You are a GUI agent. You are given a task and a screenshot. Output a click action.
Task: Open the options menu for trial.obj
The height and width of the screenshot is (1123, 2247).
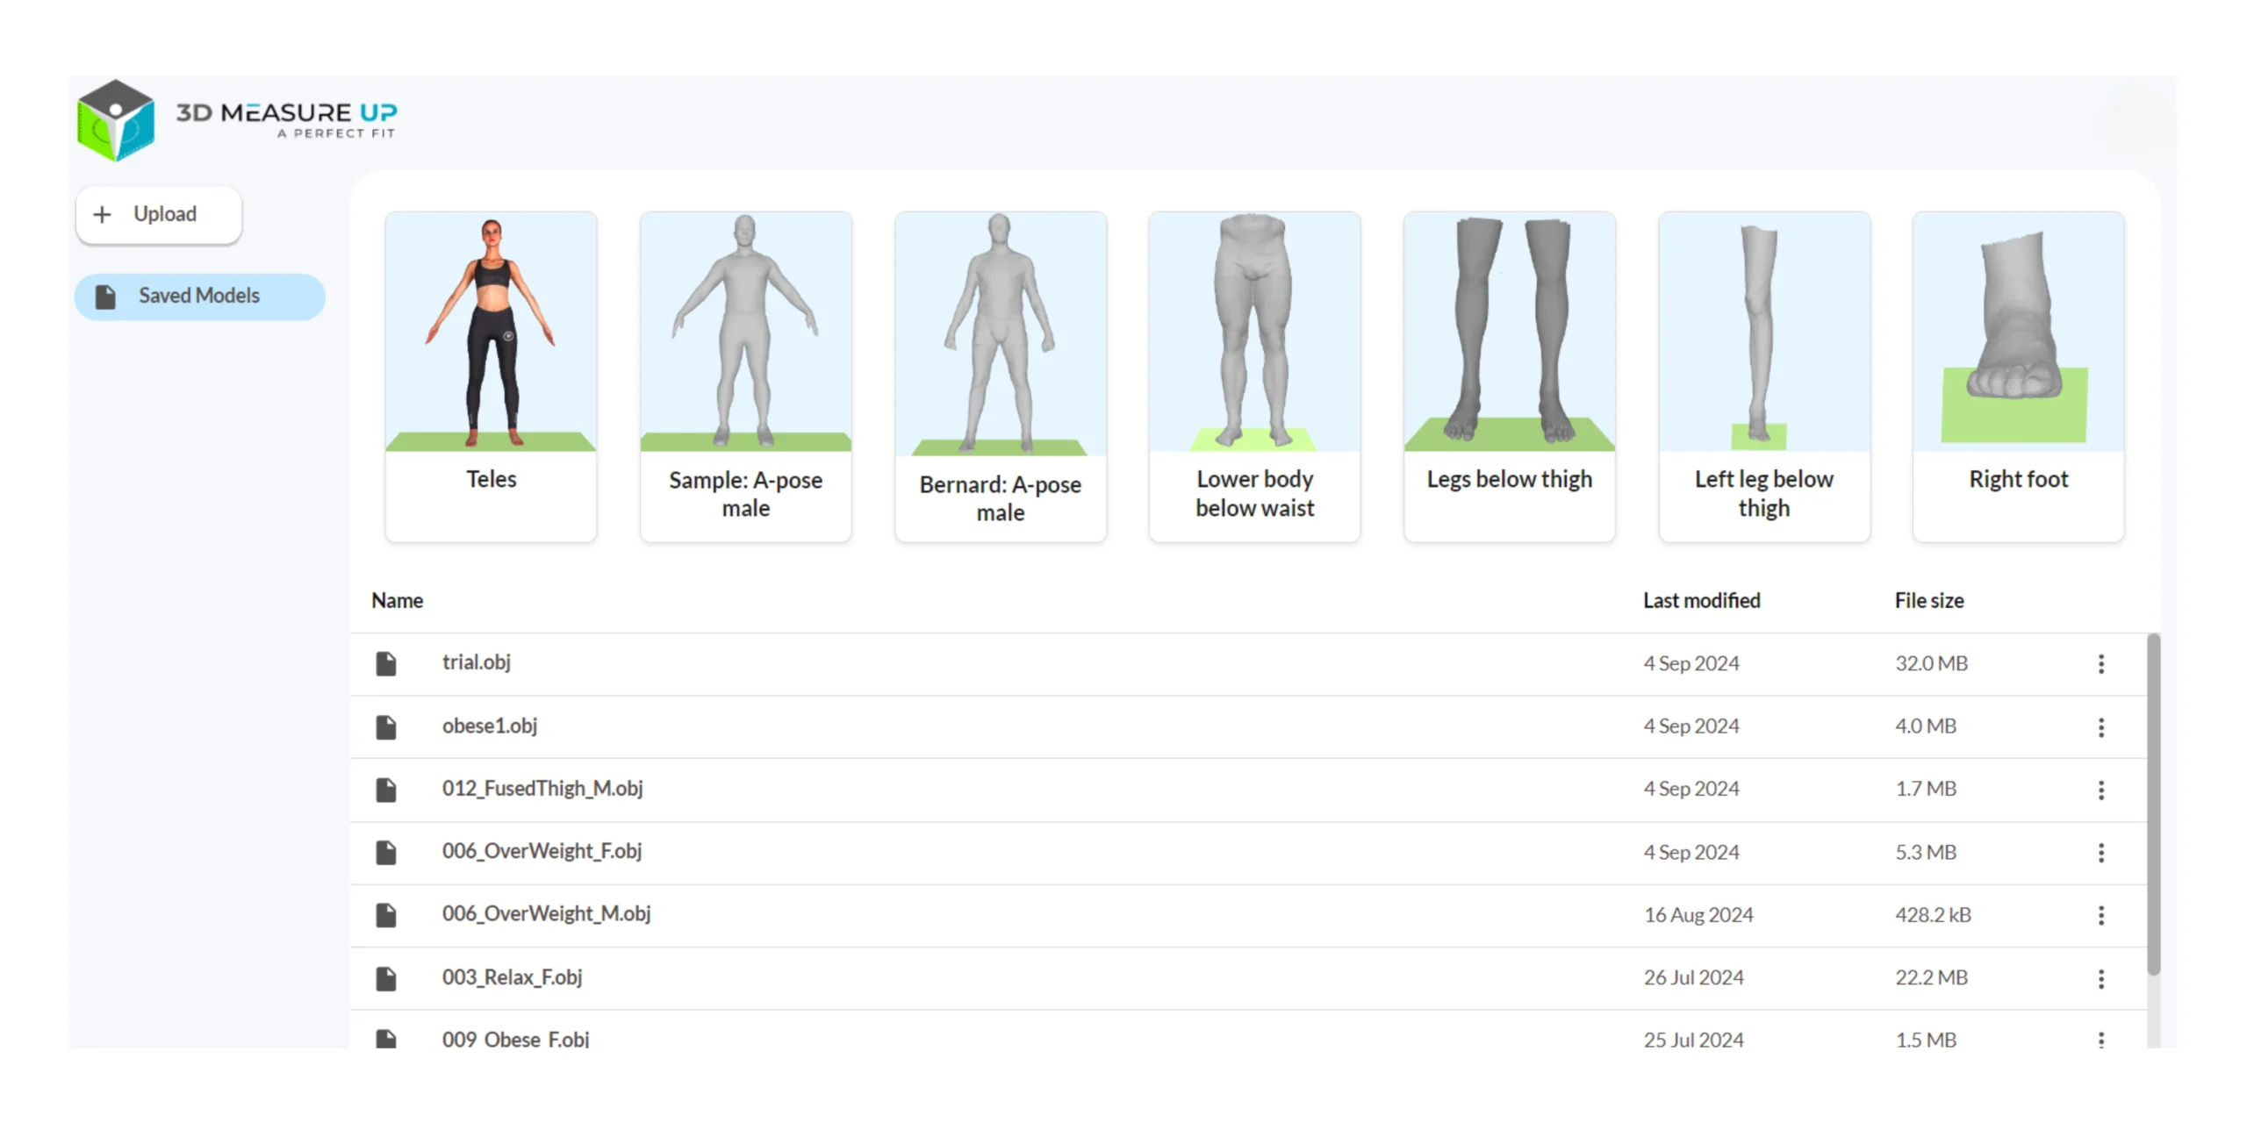[2101, 663]
